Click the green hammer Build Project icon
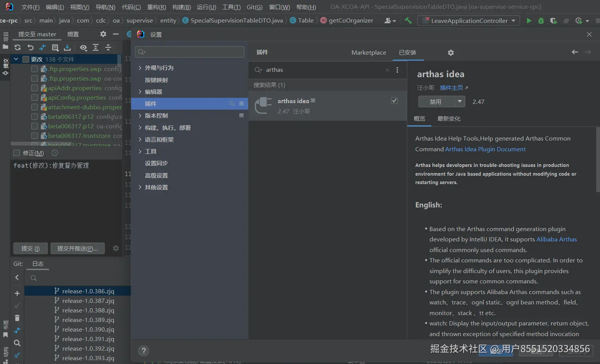This screenshot has height=364, width=600. point(408,21)
